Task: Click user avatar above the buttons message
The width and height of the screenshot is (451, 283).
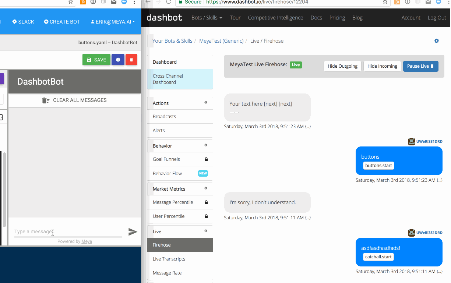Action: tap(412, 141)
